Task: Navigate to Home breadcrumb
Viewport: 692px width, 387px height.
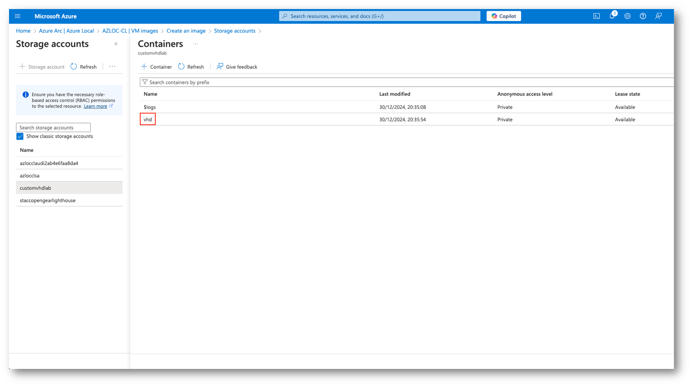Action: coord(23,31)
